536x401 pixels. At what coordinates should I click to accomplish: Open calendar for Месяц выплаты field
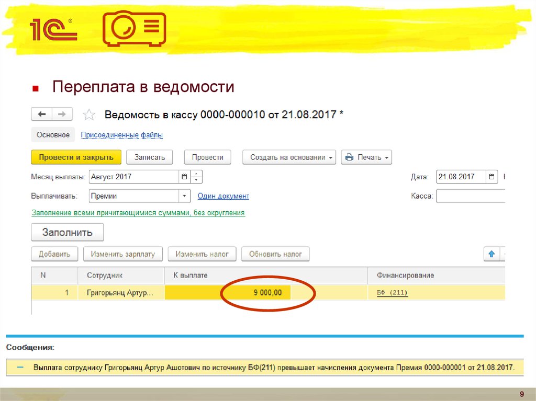click(x=184, y=177)
